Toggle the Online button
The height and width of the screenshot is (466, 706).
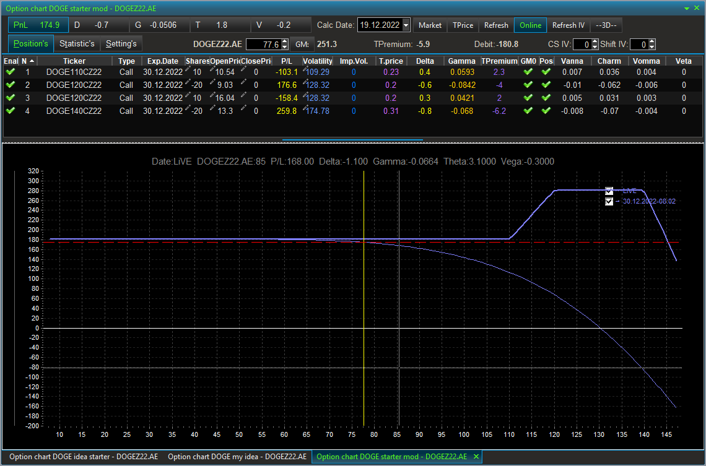(530, 25)
